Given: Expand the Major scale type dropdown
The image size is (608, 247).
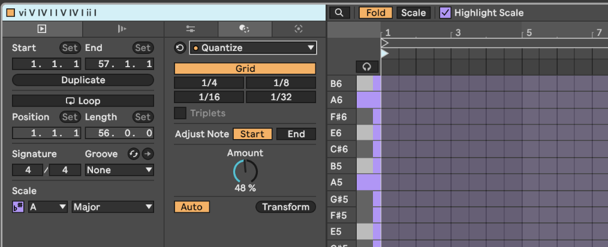Looking at the screenshot, I should pyautogui.click(x=113, y=207).
